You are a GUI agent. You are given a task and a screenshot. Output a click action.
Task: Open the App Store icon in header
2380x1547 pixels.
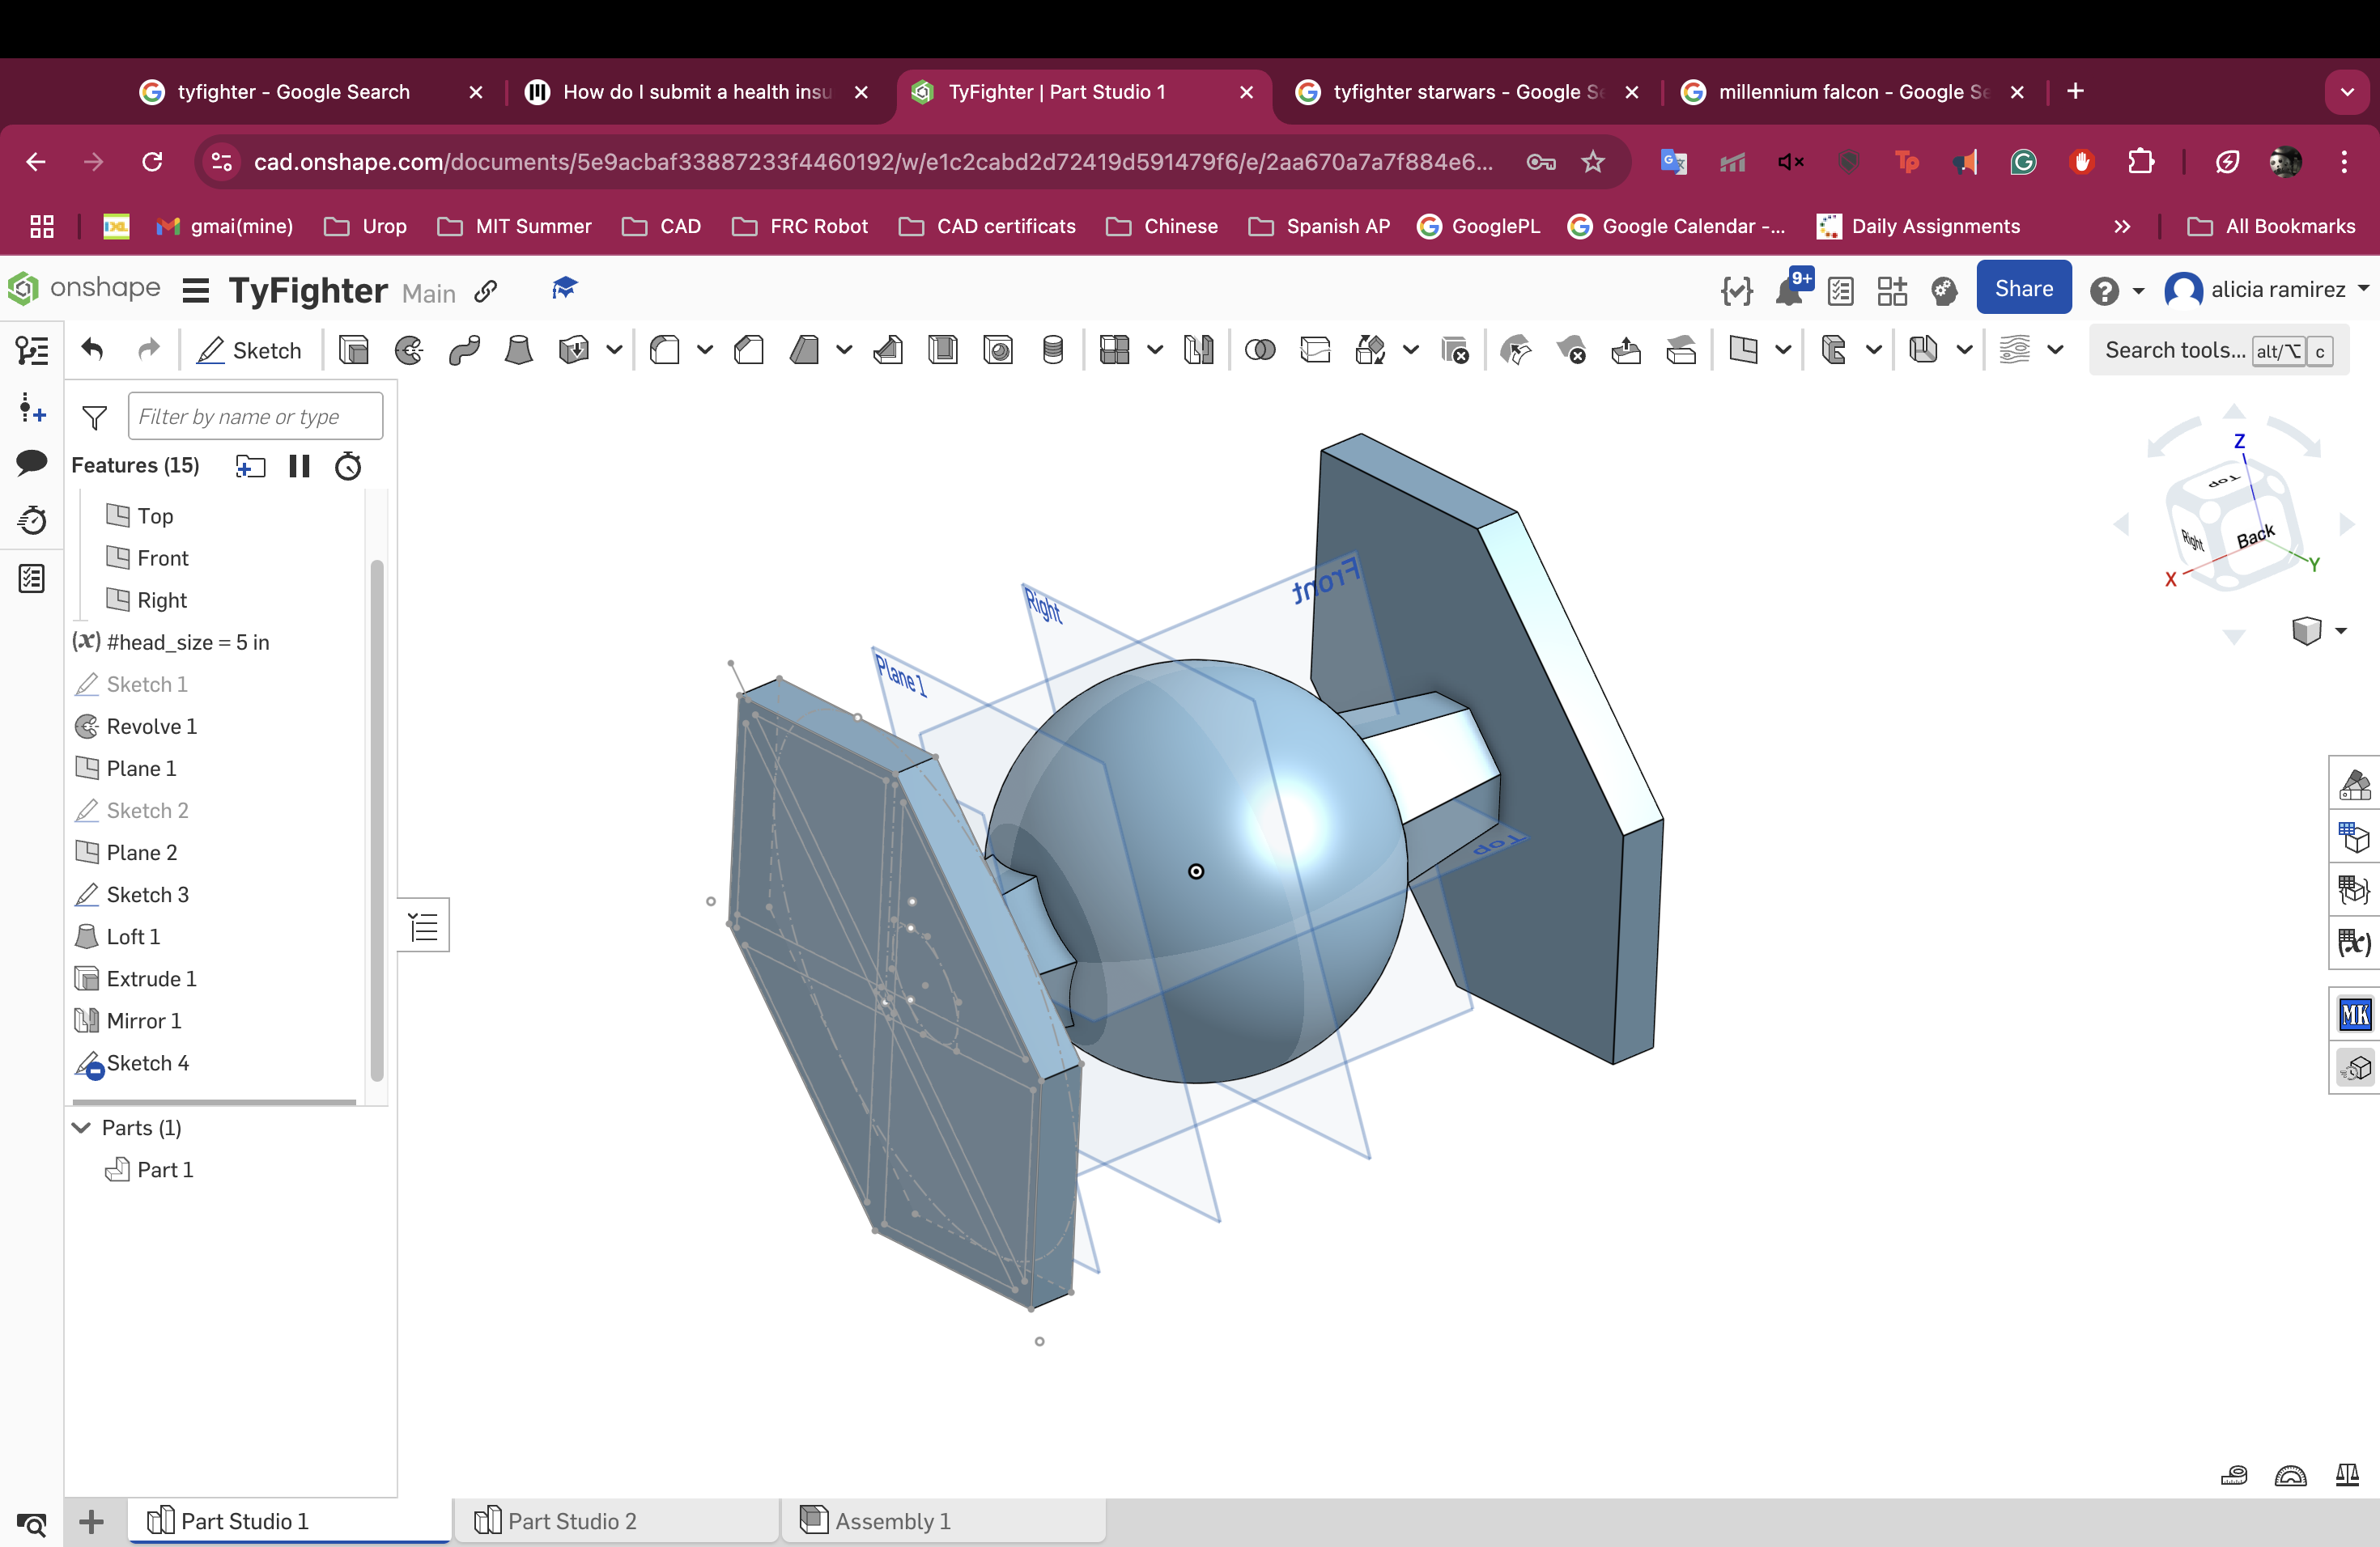(x=1892, y=290)
